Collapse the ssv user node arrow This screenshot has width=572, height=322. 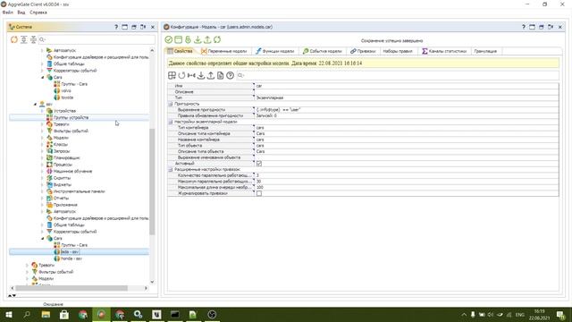[x=36, y=105]
